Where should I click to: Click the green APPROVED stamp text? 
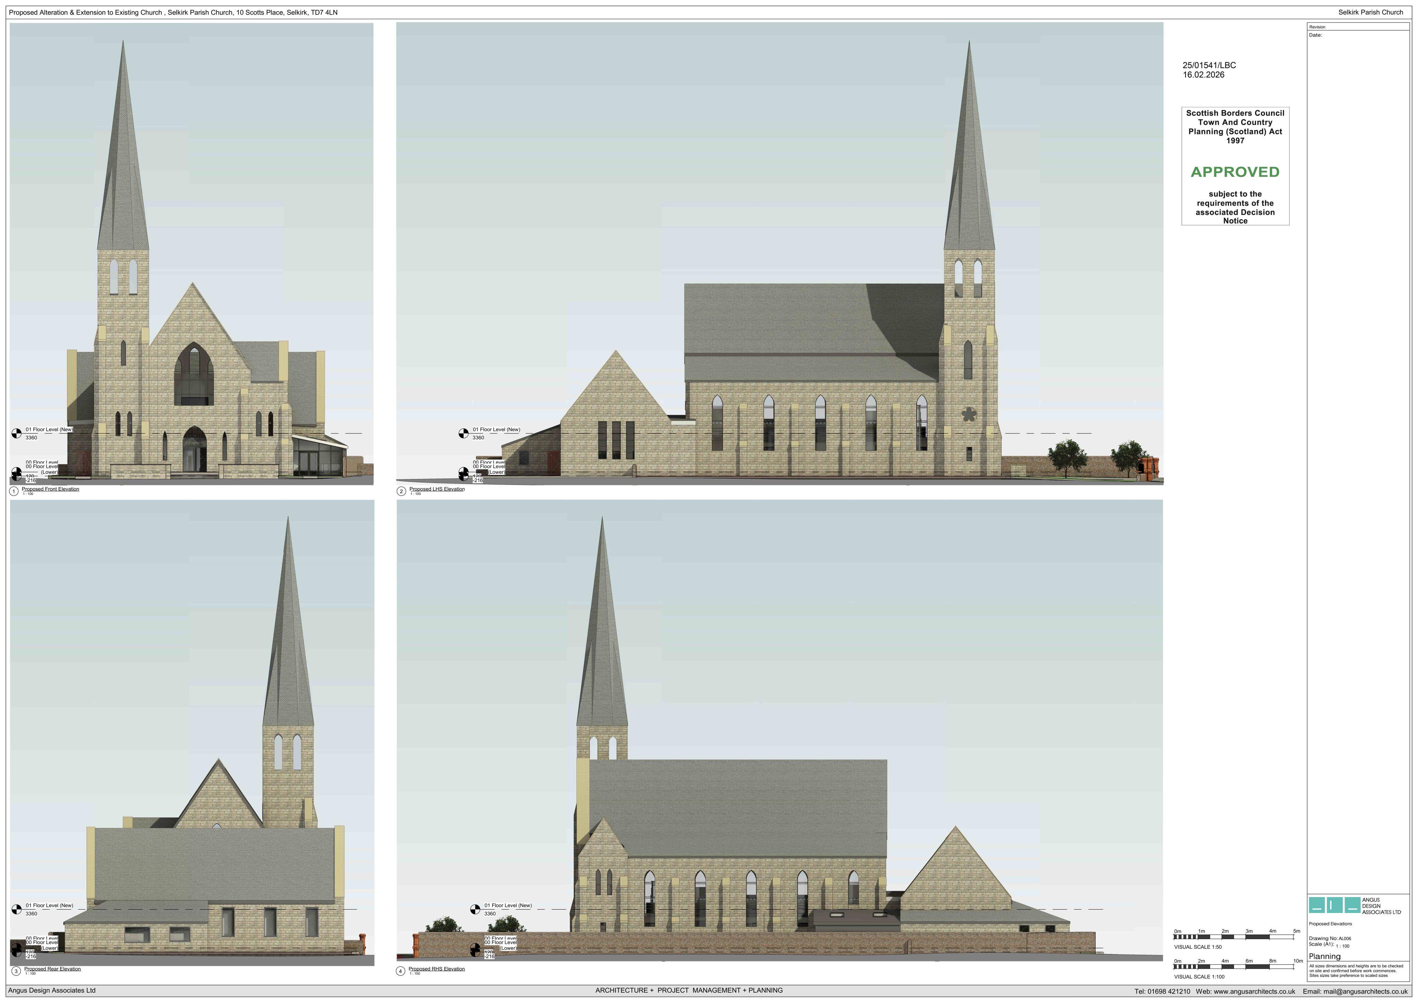pos(1235,172)
